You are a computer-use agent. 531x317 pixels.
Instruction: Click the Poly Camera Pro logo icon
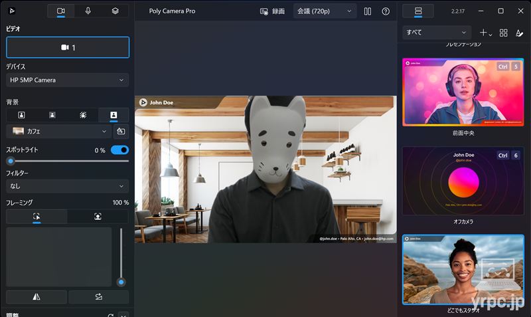click(x=11, y=11)
